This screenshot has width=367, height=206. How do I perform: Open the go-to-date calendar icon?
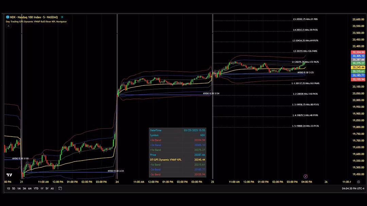coord(60,188)
